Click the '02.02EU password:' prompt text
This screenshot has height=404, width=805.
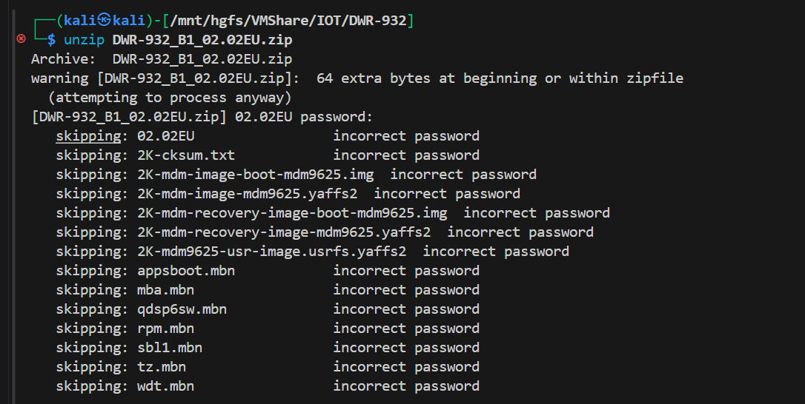tap(304, 117)
